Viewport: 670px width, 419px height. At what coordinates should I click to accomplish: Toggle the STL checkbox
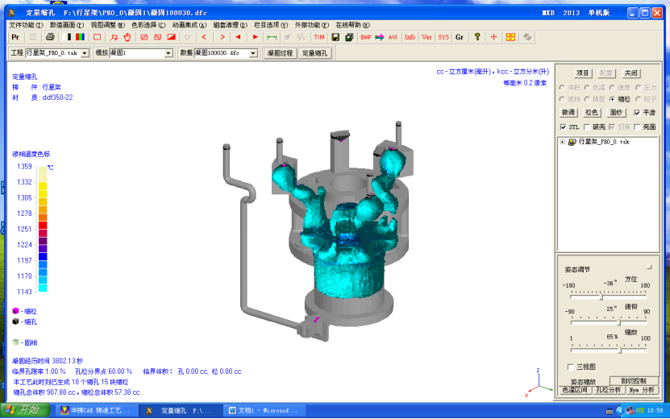point(564,127)
